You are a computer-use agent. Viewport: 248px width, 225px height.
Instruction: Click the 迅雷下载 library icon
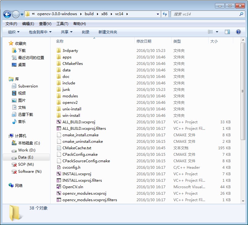(14, 114)
